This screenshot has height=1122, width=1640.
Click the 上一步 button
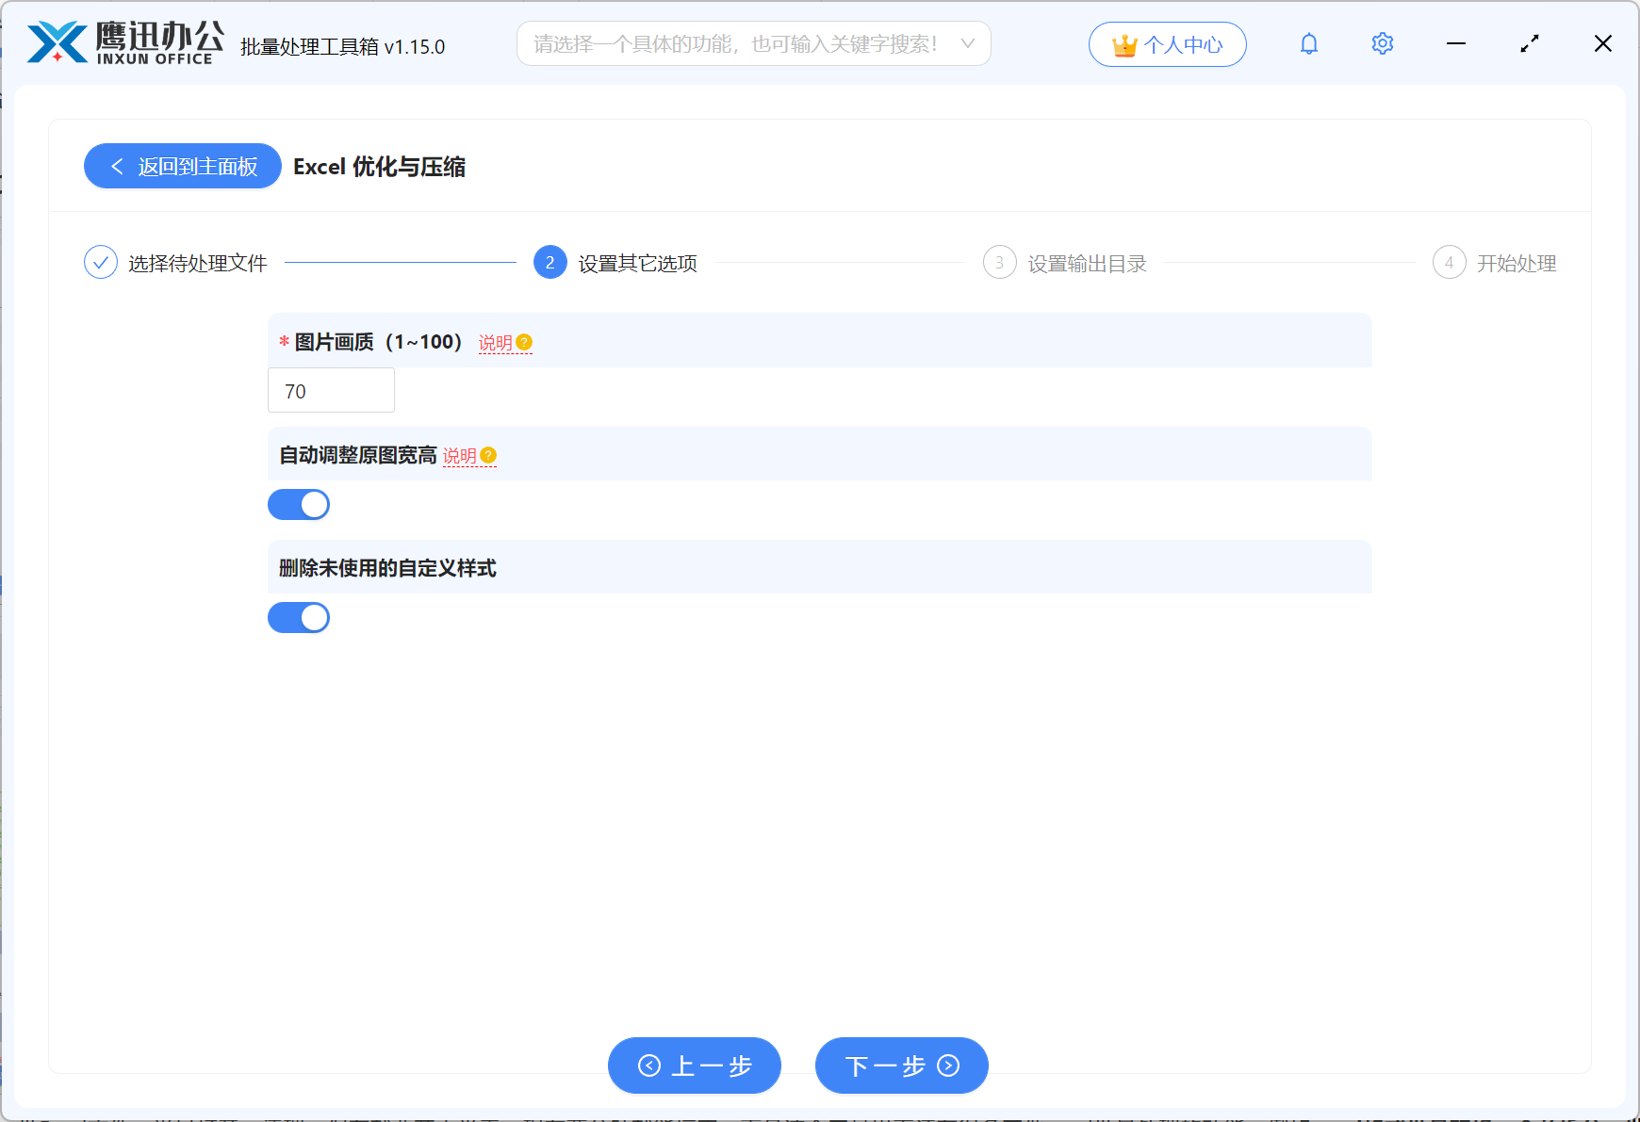(695, 1065)
